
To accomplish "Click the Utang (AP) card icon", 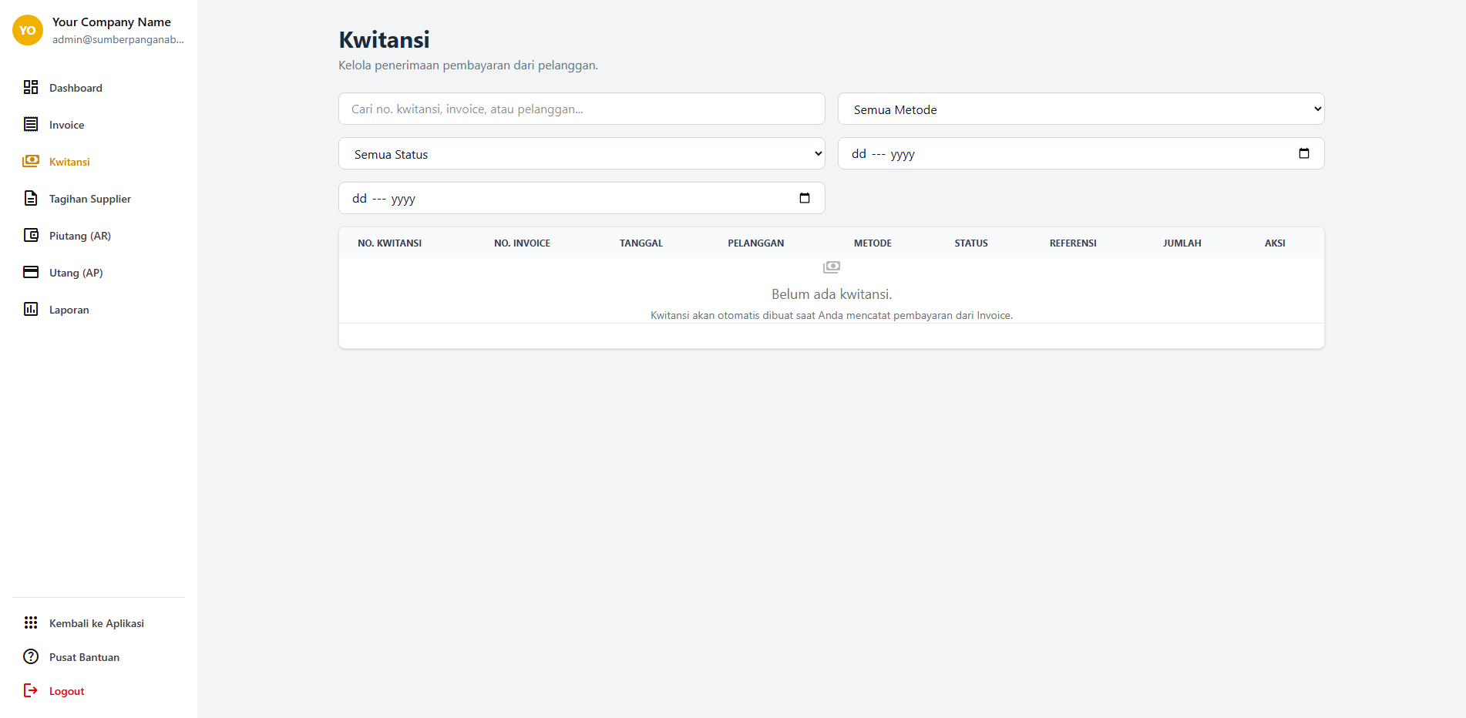I will [x=31, y=272].
